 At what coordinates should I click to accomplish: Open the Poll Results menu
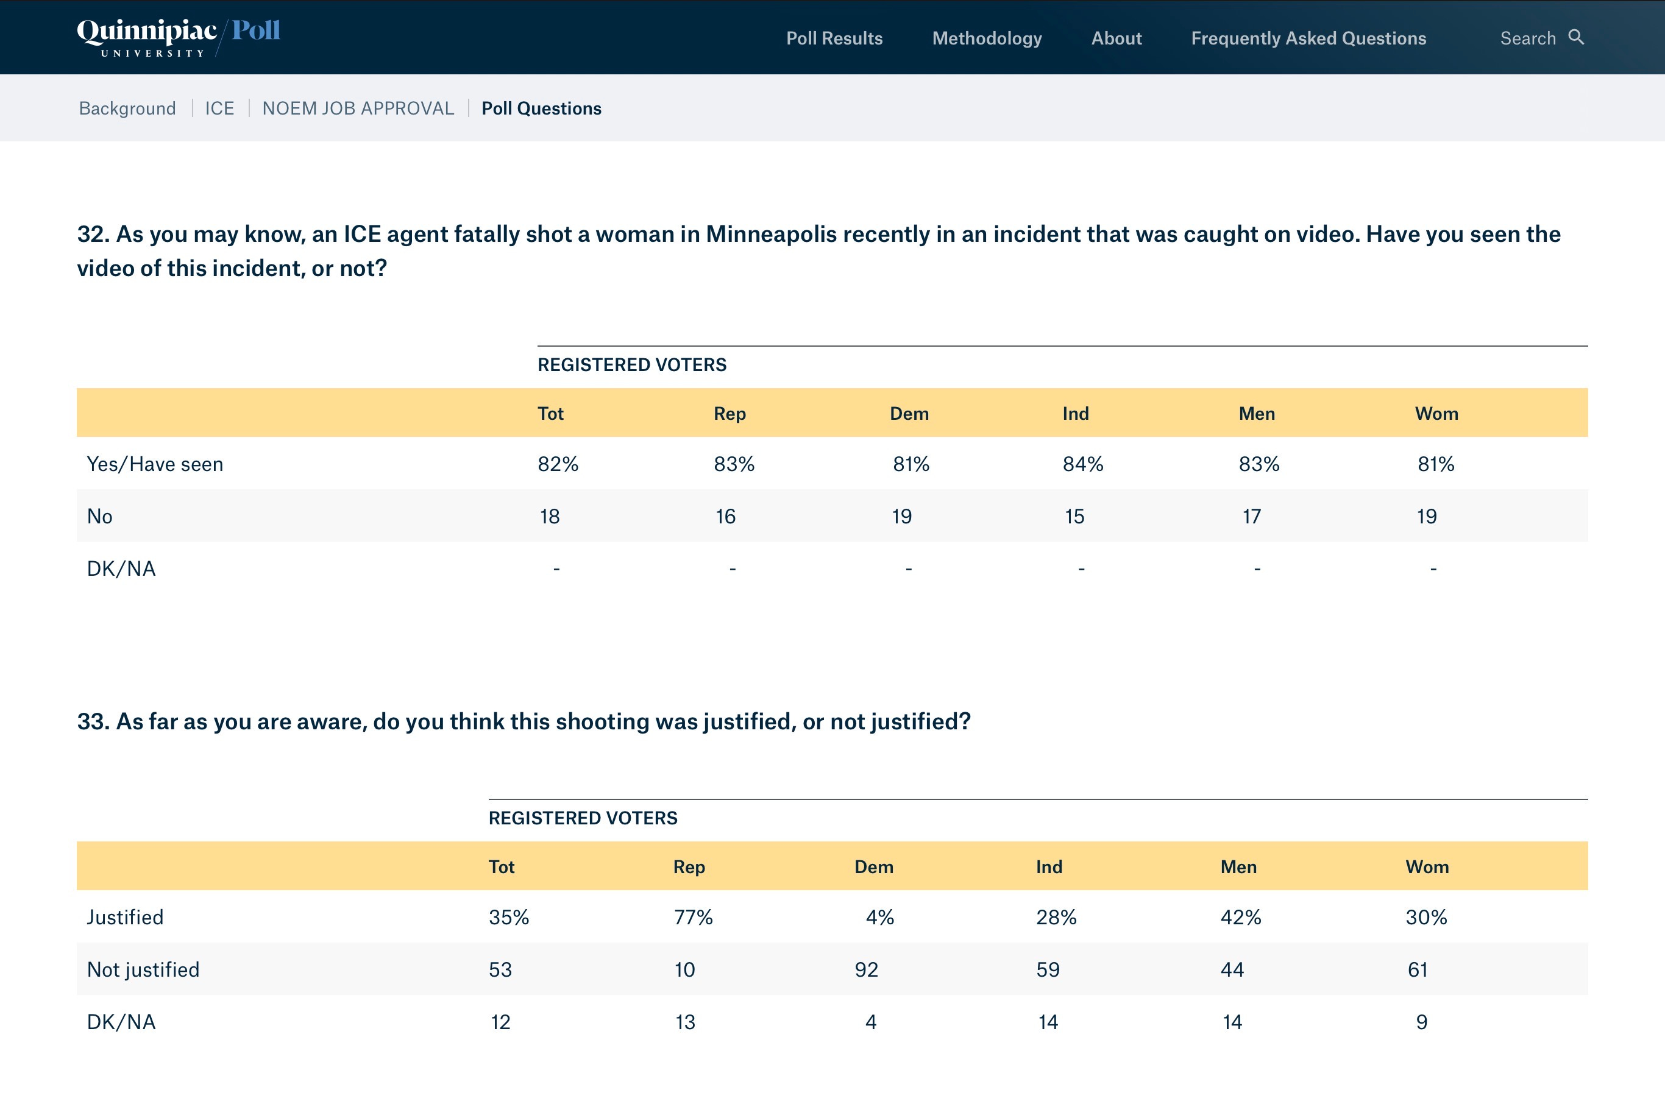[x=834, y=38]
